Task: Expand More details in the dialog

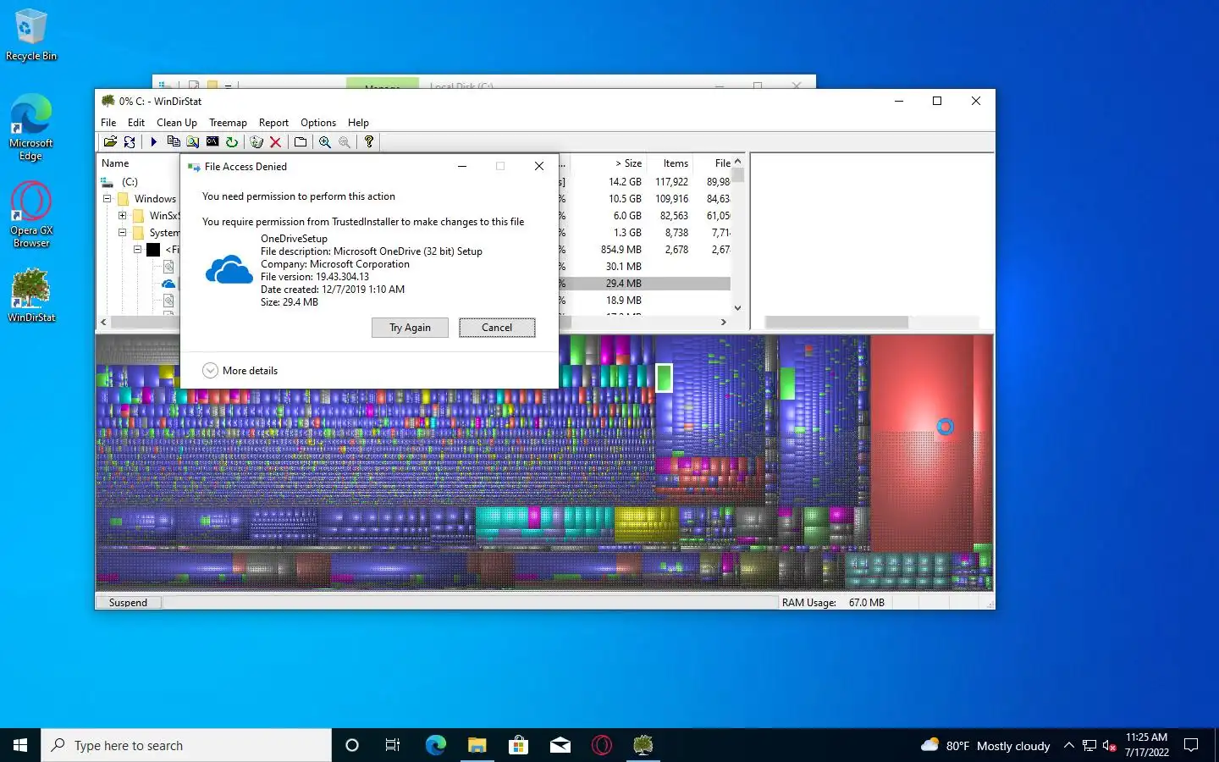Action: coord(240,371)
